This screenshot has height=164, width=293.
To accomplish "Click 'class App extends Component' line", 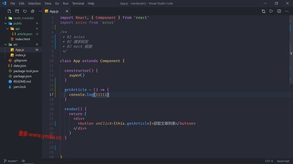I will [x=92, y=61].
